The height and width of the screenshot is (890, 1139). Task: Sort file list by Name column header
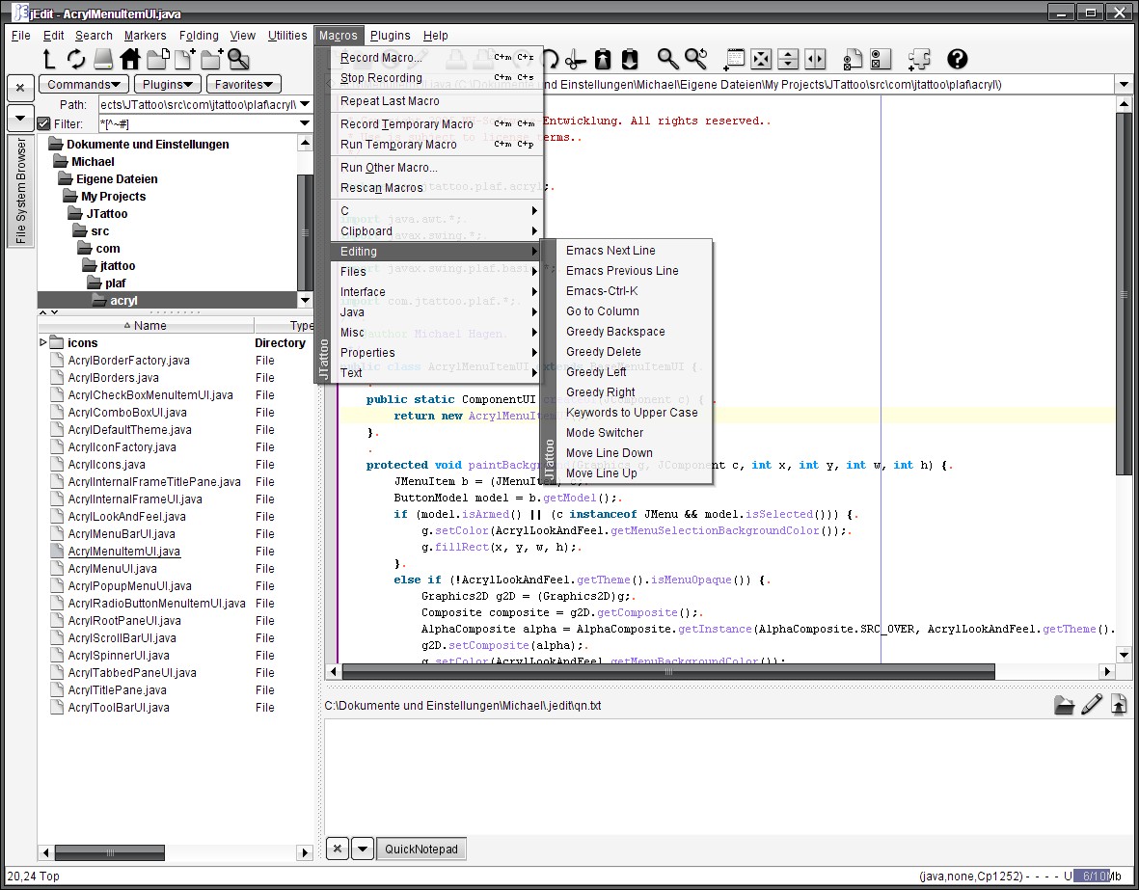tap(146, 326)
